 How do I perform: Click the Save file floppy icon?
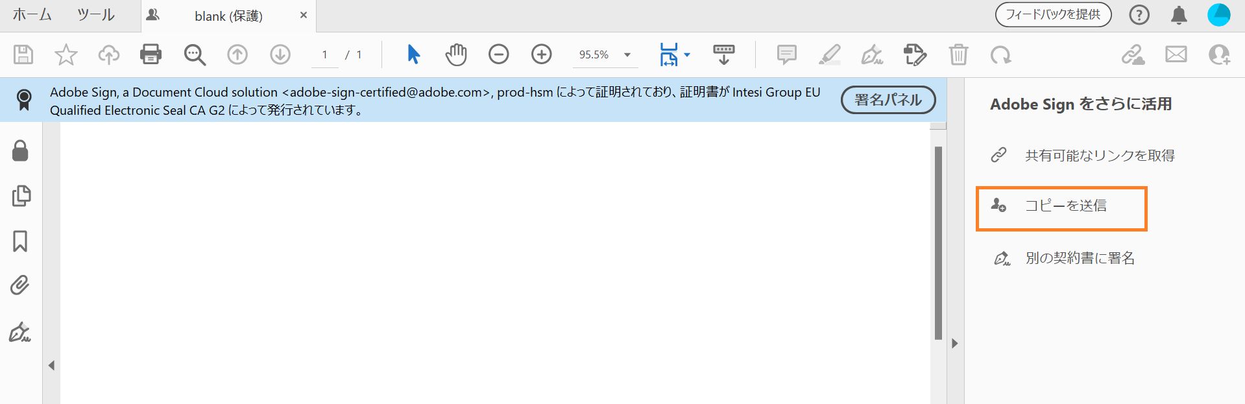(23, 54)
